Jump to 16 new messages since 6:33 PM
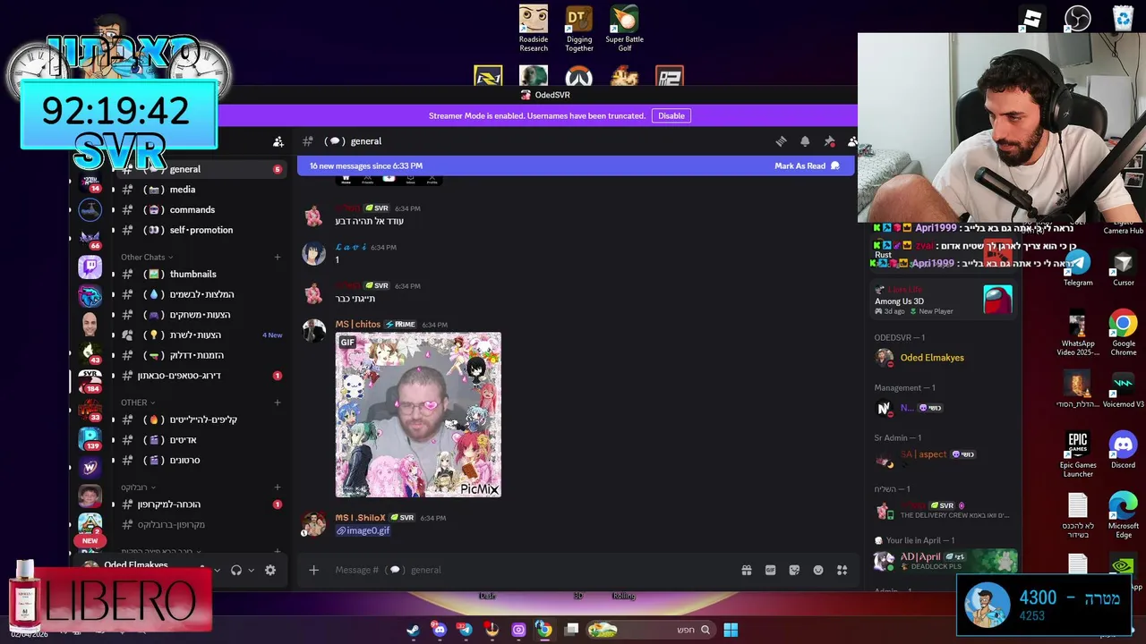The image size is (1146, 644). 366,165
